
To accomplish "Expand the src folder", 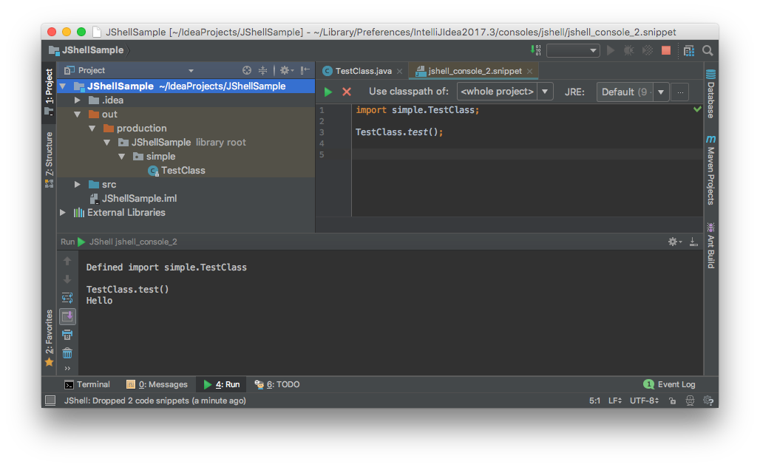I will coord(78,185).
